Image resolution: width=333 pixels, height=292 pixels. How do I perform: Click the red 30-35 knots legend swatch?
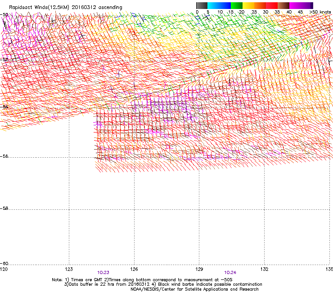(272, 5)
